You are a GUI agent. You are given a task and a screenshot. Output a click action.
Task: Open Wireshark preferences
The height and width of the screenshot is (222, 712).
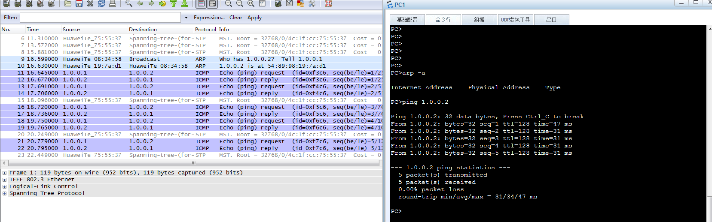pyautogui.click(x=312, y=3)
